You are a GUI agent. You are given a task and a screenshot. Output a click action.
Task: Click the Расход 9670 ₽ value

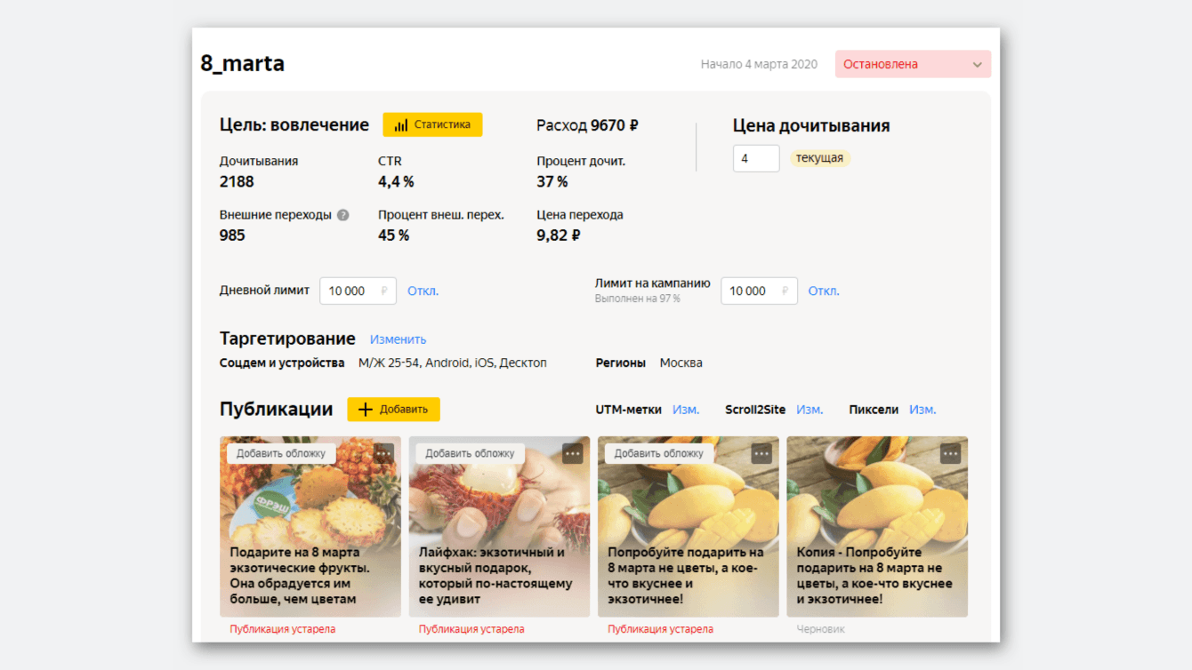click(587, 125)
